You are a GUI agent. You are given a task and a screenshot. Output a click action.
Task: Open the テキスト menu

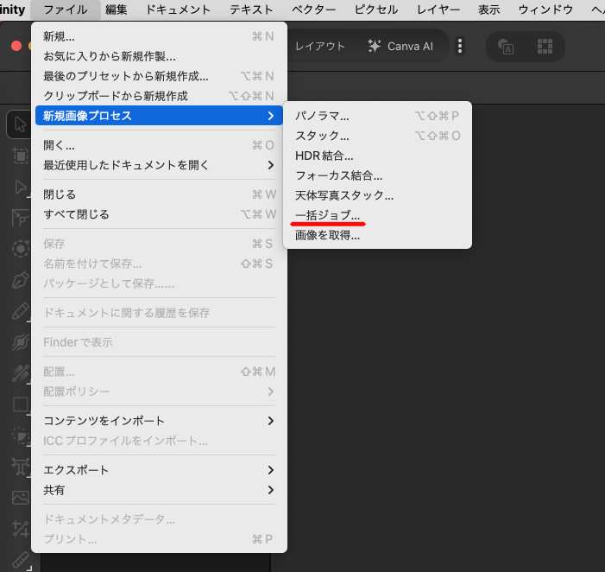[251, 10]
